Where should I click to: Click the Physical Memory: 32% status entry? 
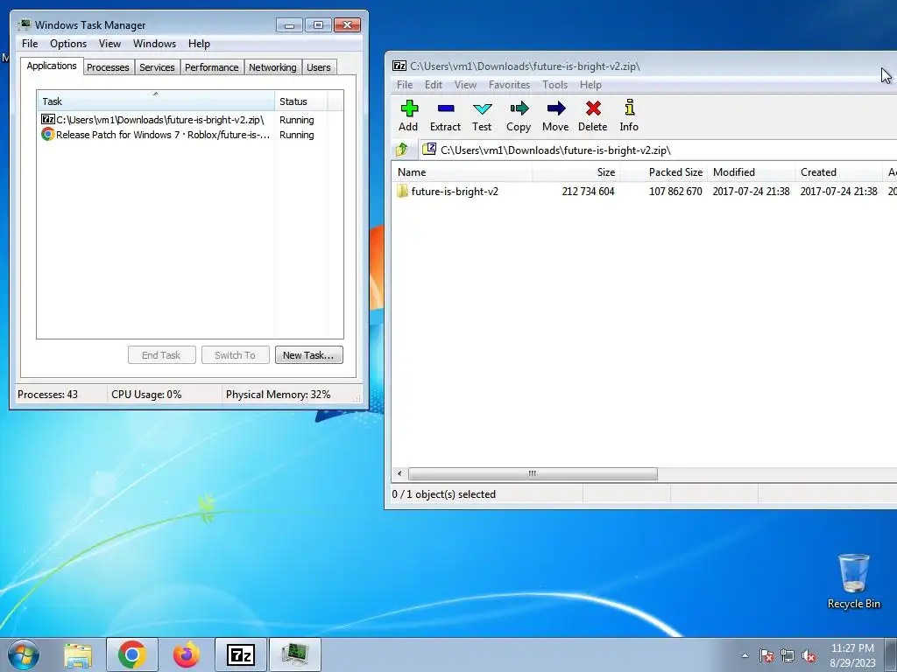[x=278, y=395]
